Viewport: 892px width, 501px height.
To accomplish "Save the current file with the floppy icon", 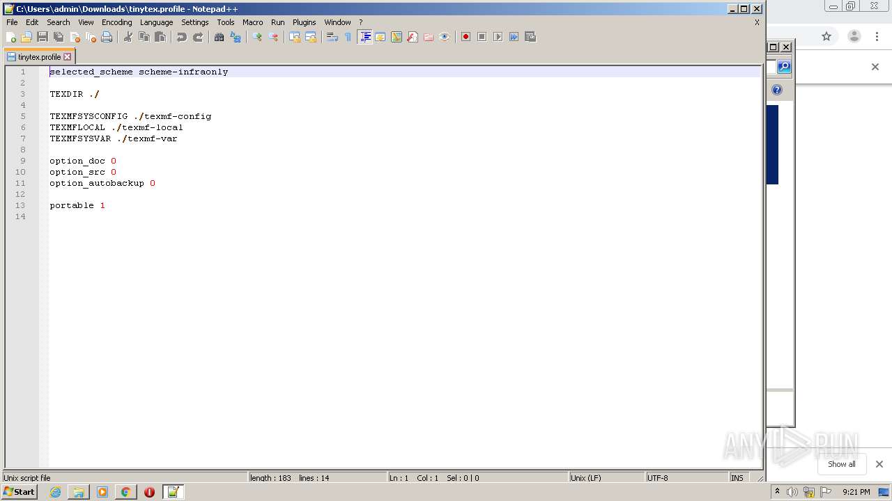I will 43,37.
